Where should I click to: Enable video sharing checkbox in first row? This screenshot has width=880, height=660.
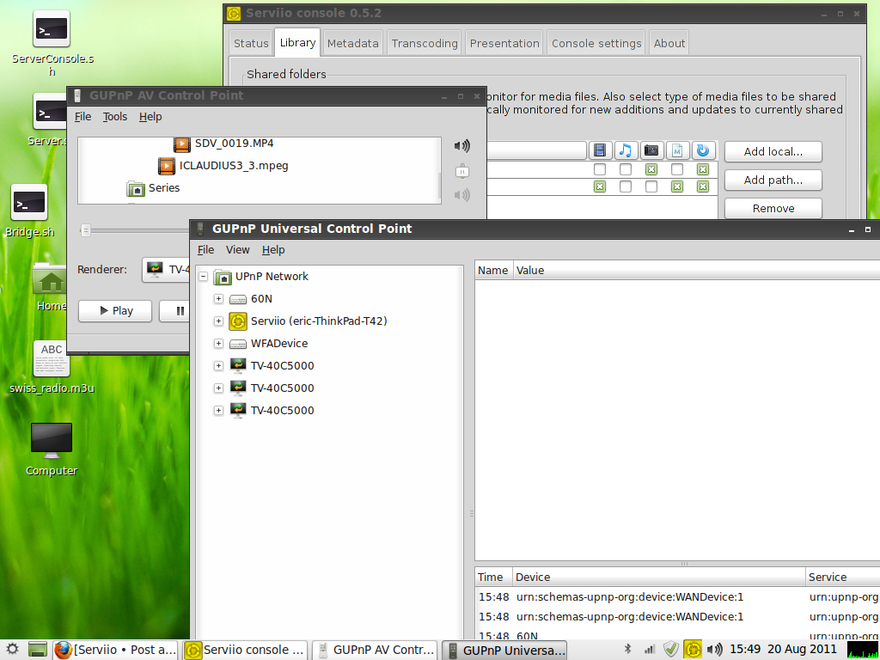click(x=600, y=169)
